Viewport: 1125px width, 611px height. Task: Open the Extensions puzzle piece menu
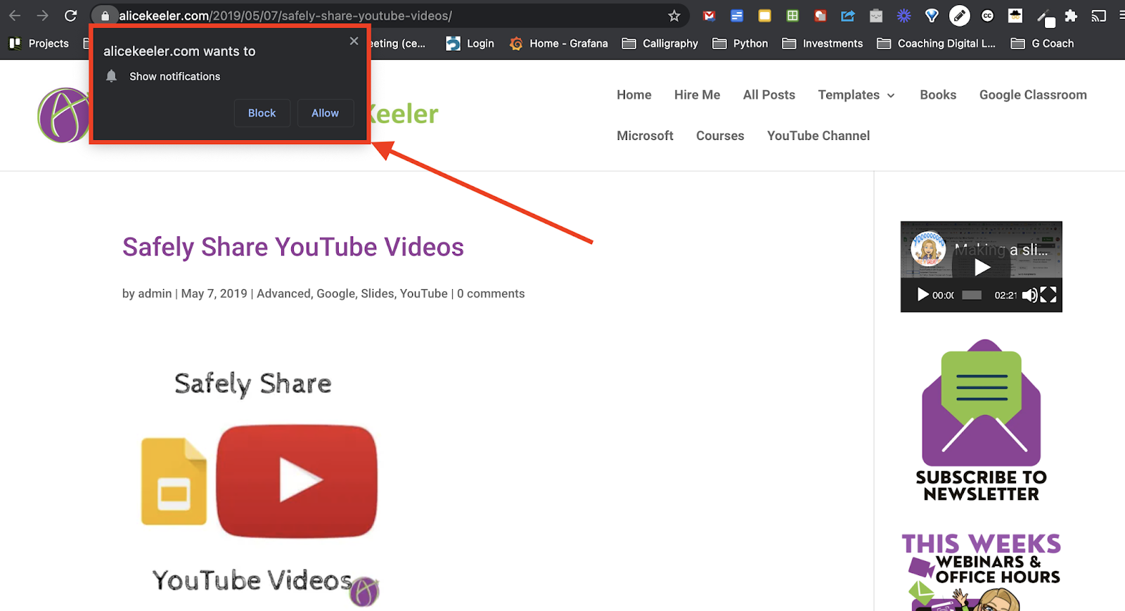click(1071, 15)
